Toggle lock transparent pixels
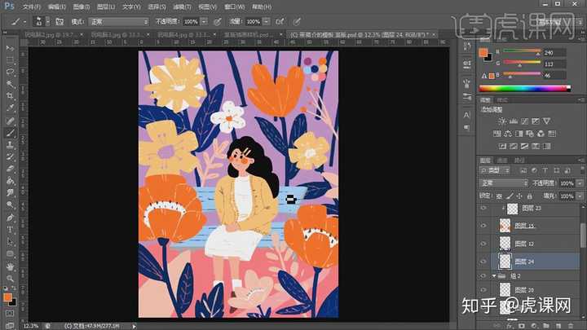 499,196
